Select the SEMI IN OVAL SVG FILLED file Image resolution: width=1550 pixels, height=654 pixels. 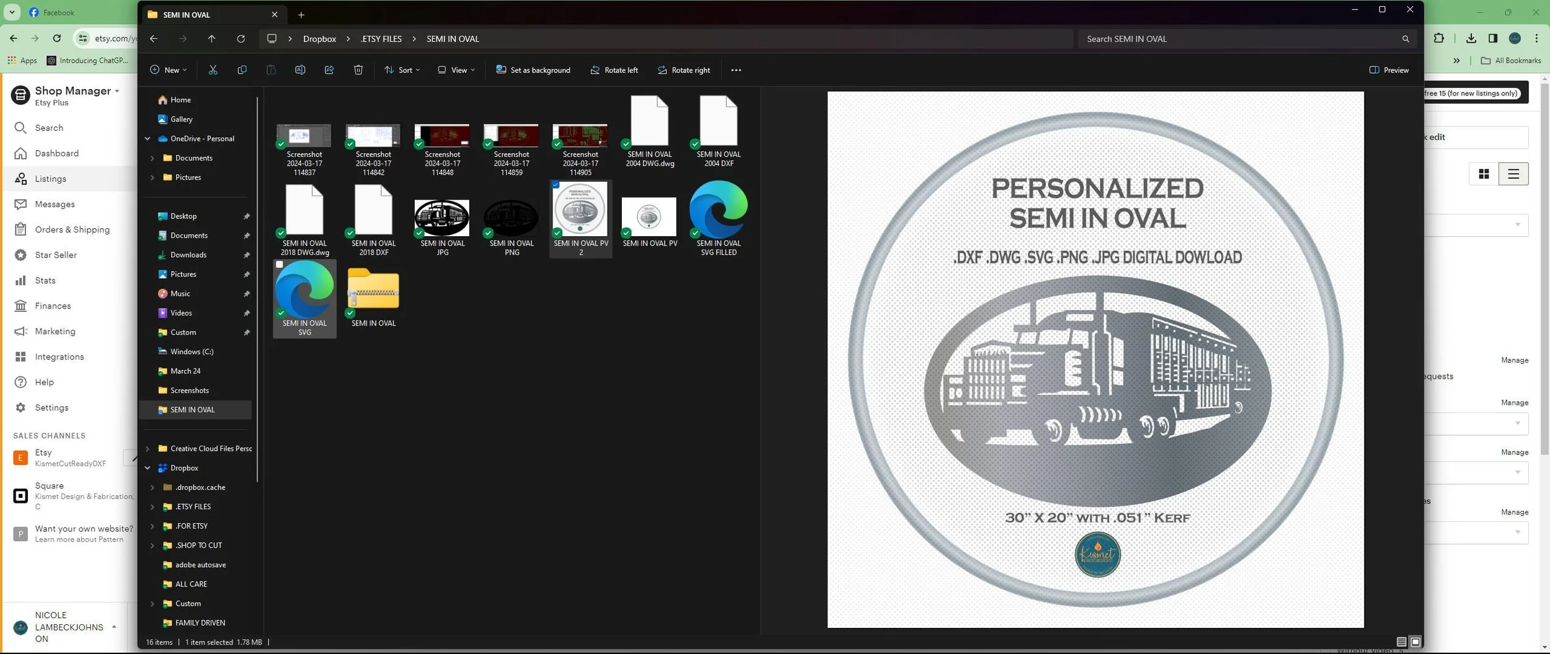click(719, 218)
